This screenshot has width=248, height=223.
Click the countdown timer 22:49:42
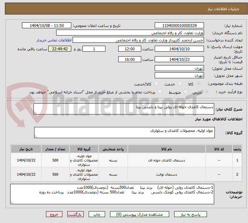[x=60, y=49]
